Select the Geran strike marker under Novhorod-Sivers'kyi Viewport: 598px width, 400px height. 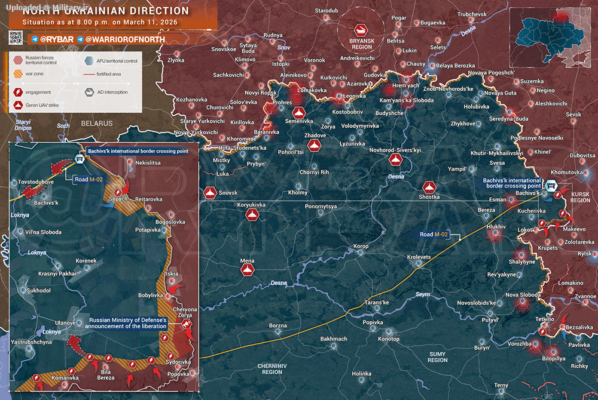(395, 159)
